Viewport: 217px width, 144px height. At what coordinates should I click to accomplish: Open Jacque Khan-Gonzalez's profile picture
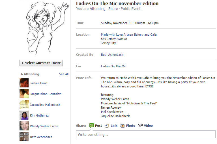point(24,94)
